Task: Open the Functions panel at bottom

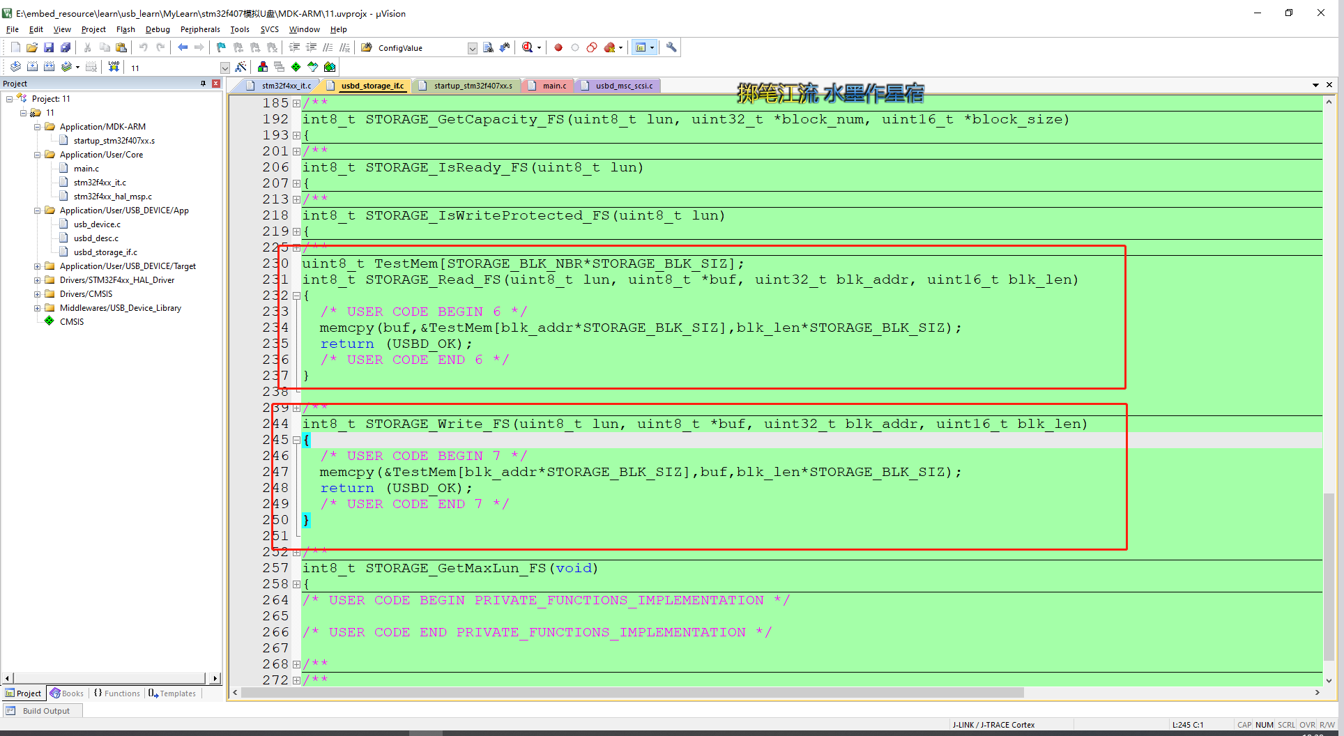Action: pyautogui.click(x=116, y=693)
